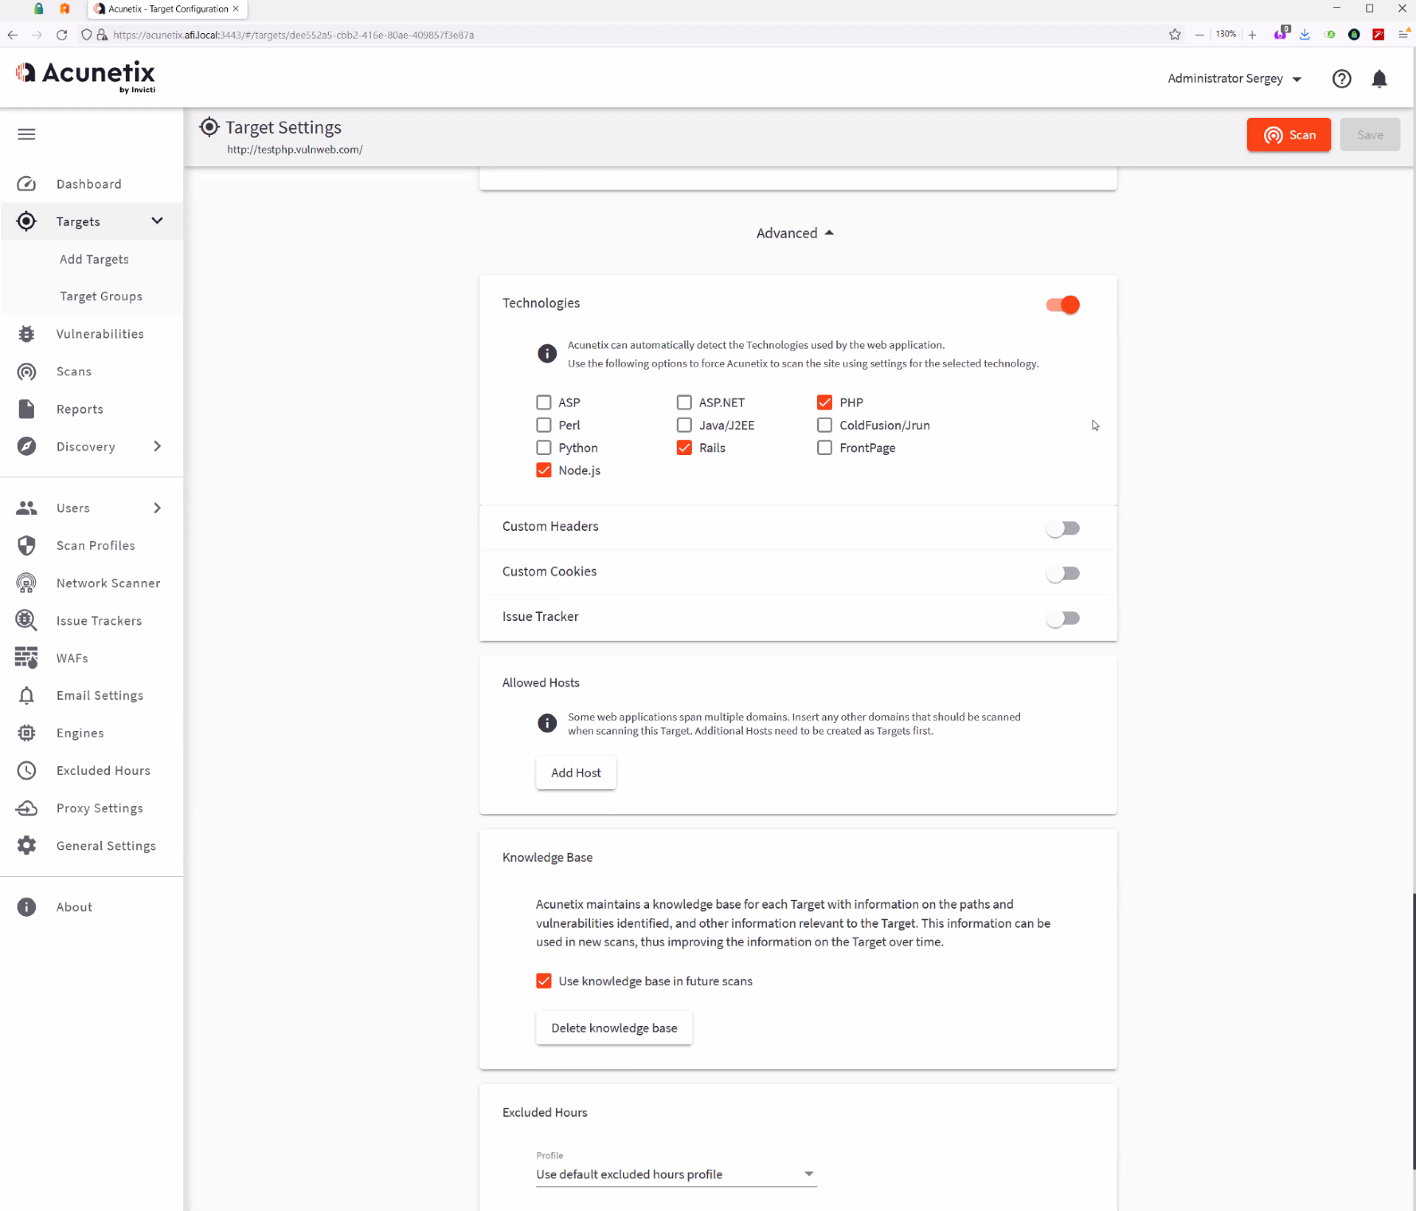Image resolution: width=1416 pixels, height=1211 pixels.
Task: Click the Issue Trackers magnifier icon
Action: click(x=27, y=620)
